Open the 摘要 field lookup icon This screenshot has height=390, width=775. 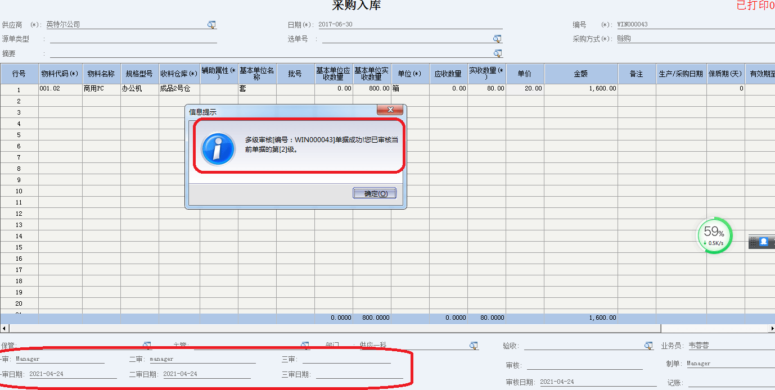pos(497,53)
